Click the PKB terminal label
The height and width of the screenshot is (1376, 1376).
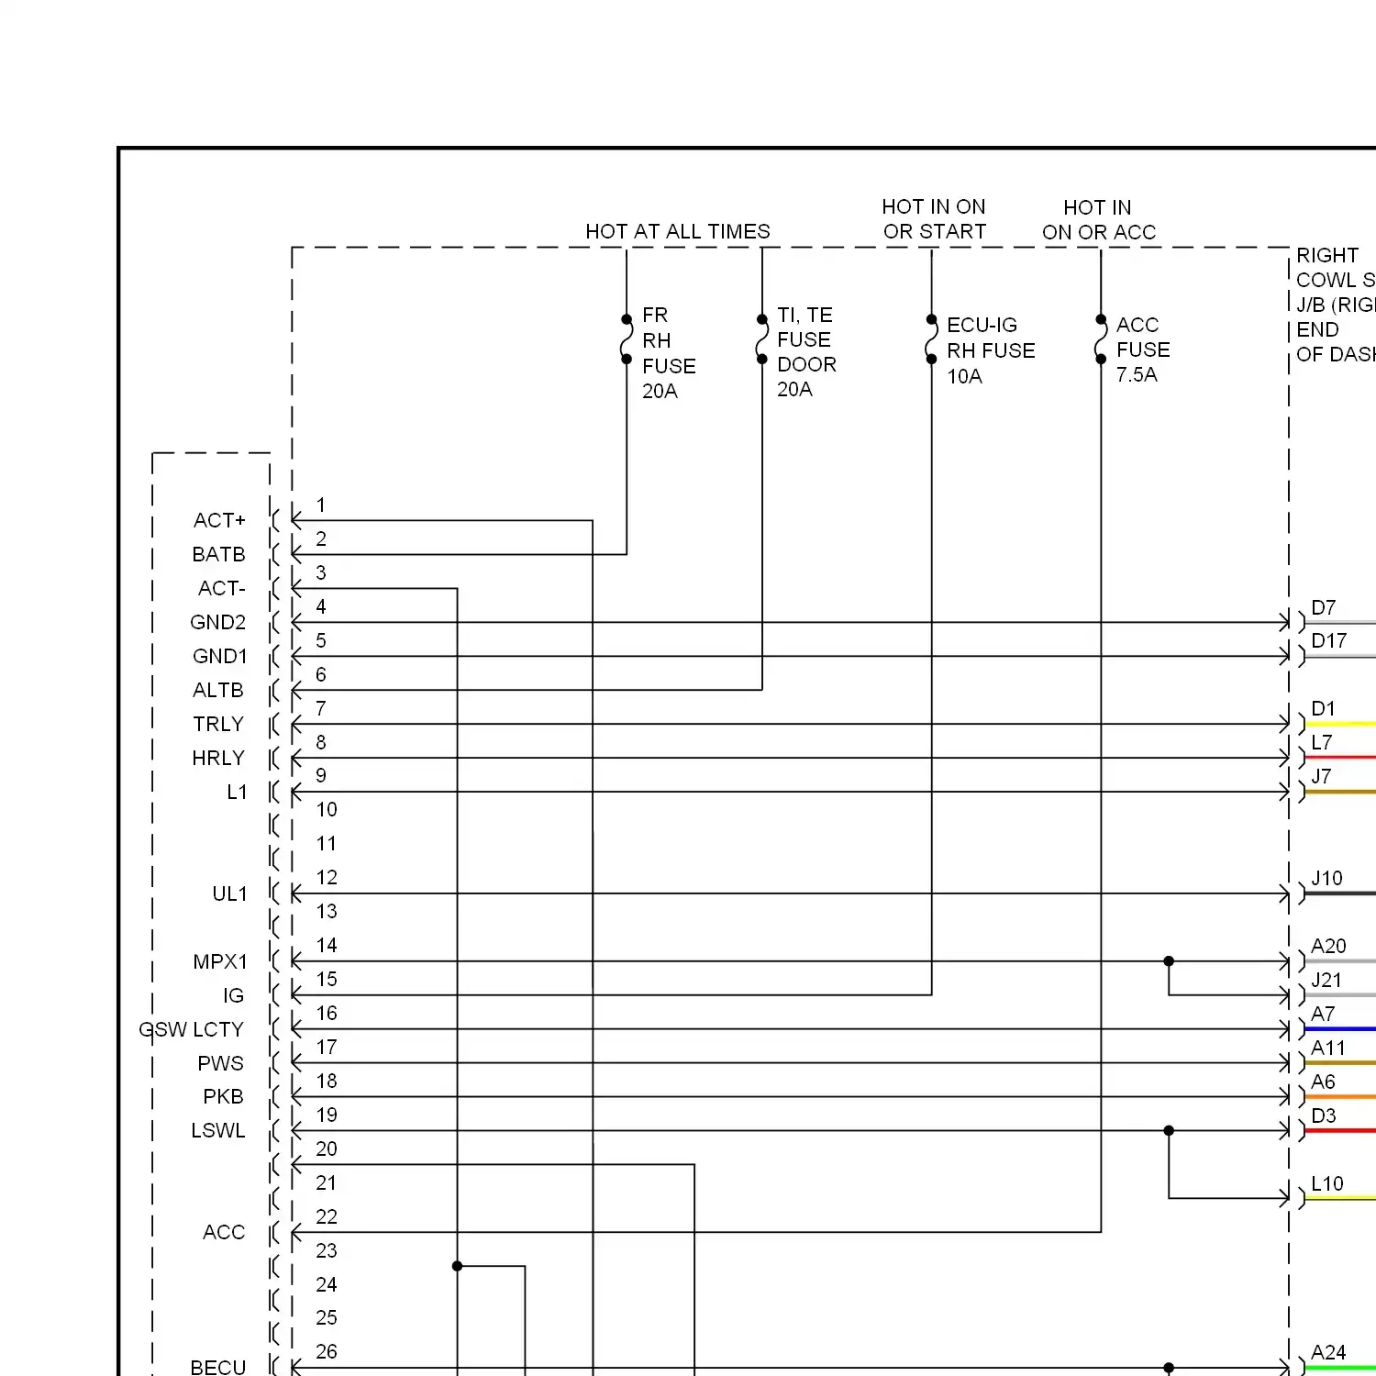(223, 1096)
